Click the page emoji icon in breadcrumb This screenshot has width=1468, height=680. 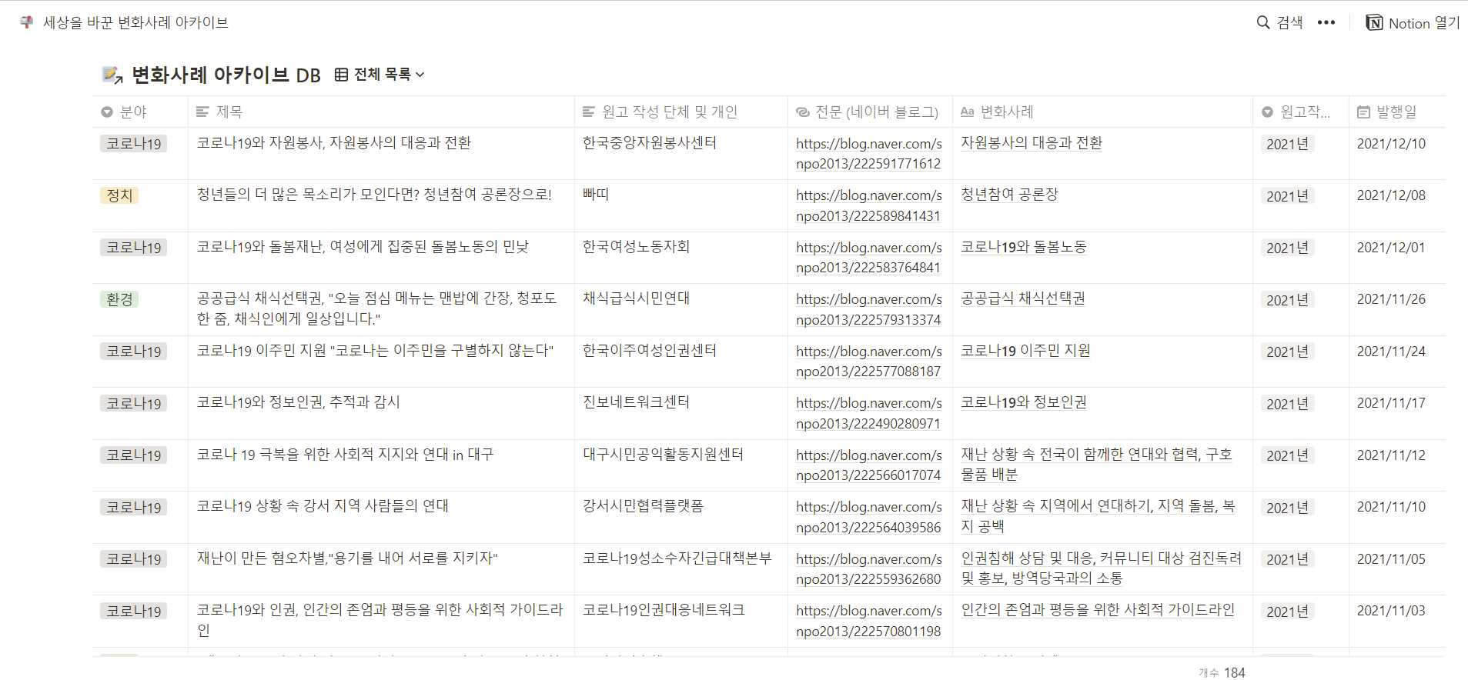(27, 22)
